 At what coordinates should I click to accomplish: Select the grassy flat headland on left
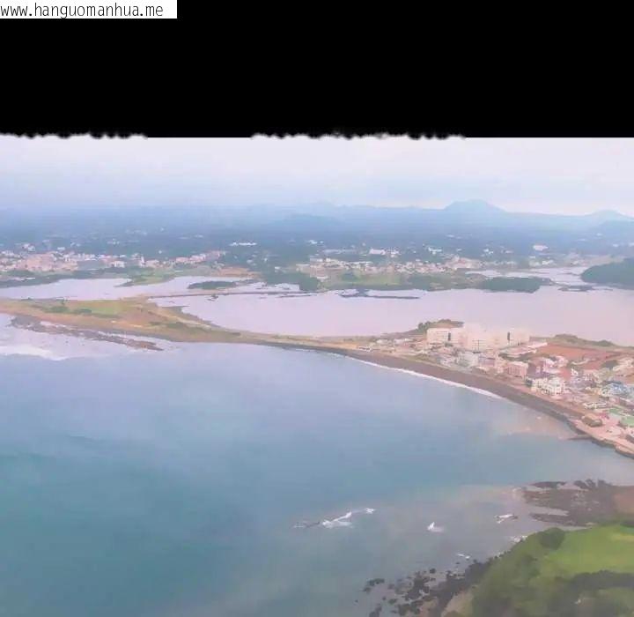click(101, 316)
